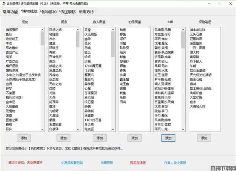Open the 使用方法 tab
This screenshot has height=171, width=236.
point(86,12)
